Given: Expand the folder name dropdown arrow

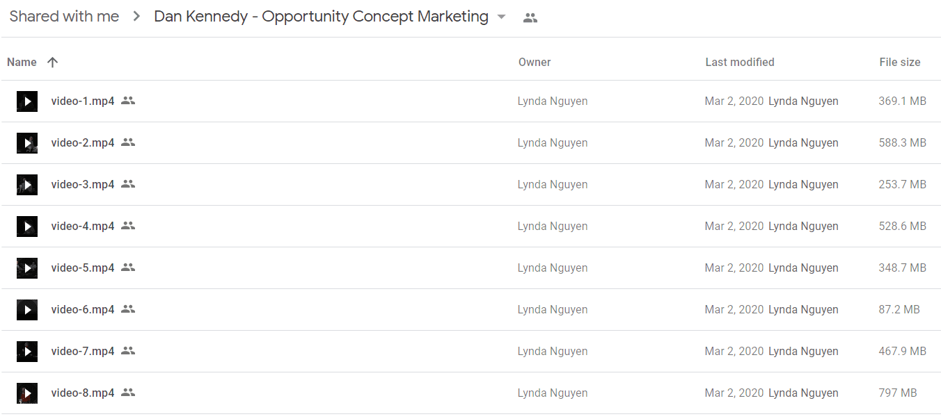Looking at the screenshot, I should pos(502,17).
